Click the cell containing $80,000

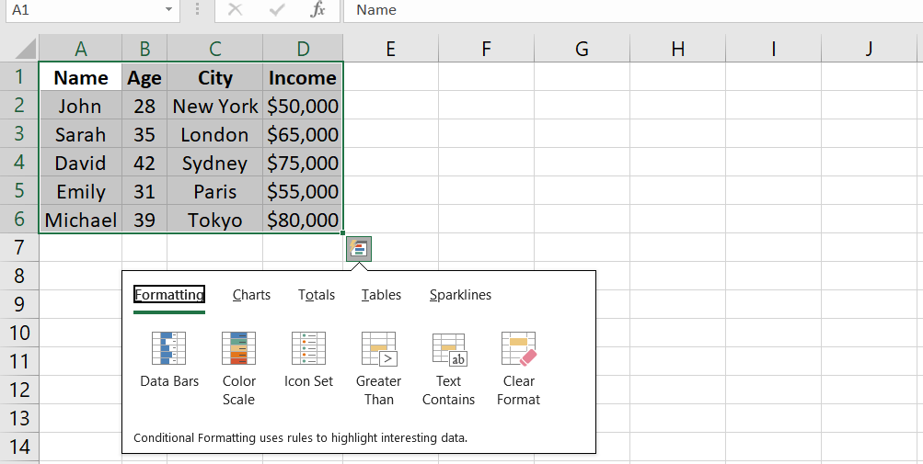(x=303, y=220)
